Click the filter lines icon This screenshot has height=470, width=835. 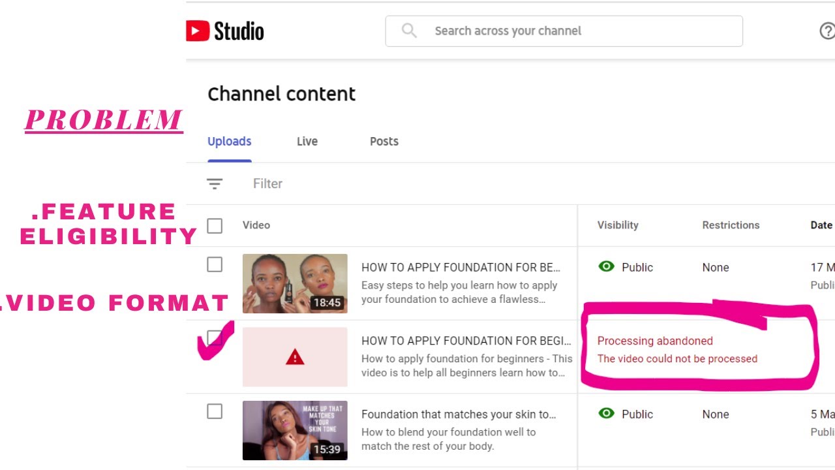click(215, 184)
